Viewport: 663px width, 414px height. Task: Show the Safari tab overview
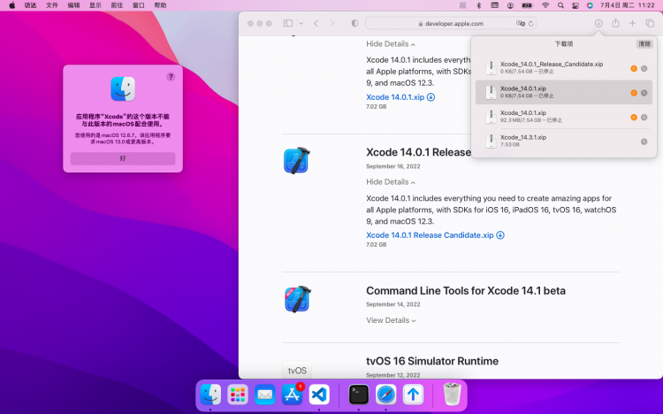tap(650, 23)
